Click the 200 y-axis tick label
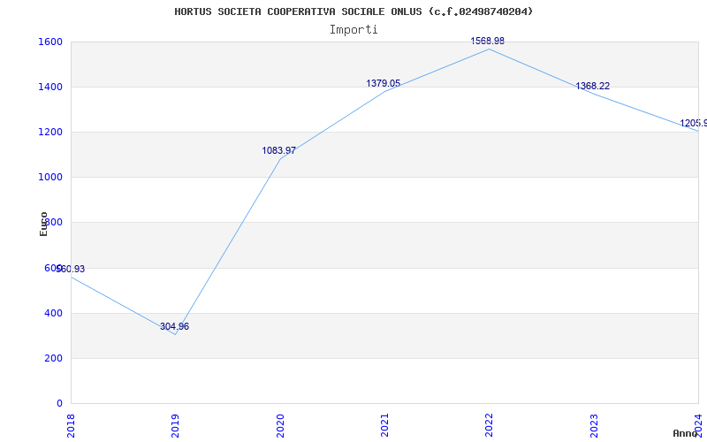 (54, 359)
